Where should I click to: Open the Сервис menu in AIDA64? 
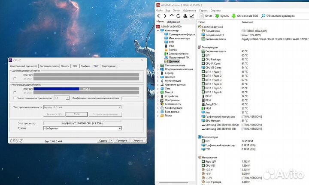(x=203, y=10)
